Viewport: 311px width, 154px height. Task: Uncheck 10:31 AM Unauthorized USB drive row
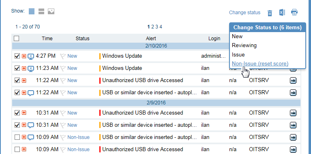(17, 113)
